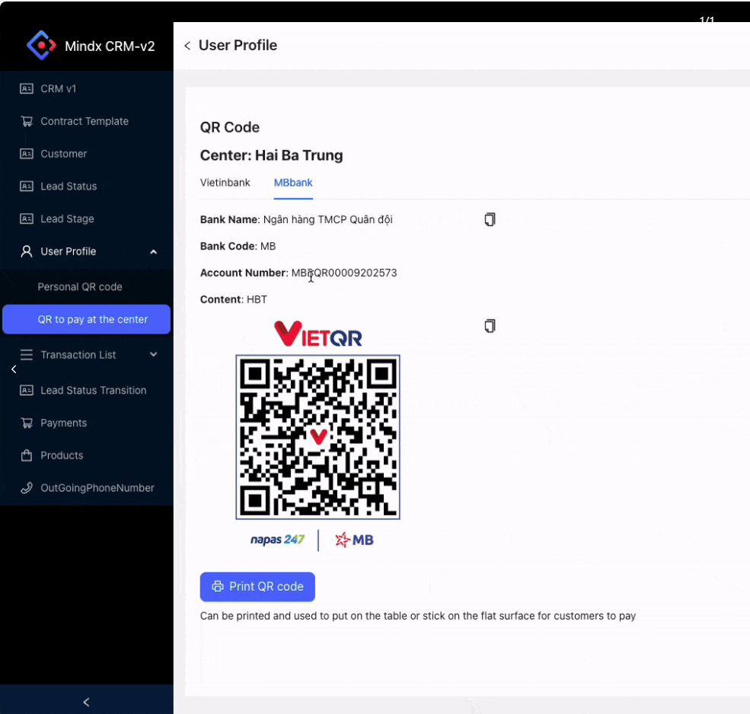This screenshot has width=750, height=714.
Task: Click the Center: Hai Ba Trung heading
Action: coord(271,155)
